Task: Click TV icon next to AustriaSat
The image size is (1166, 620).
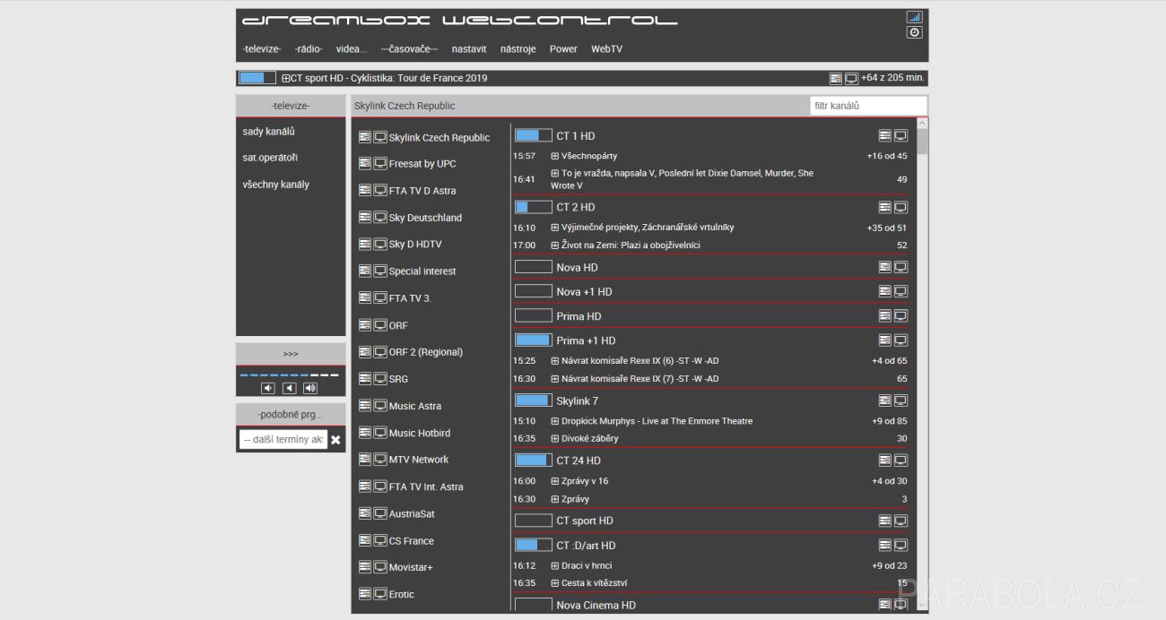Action: tap(380, 514)
